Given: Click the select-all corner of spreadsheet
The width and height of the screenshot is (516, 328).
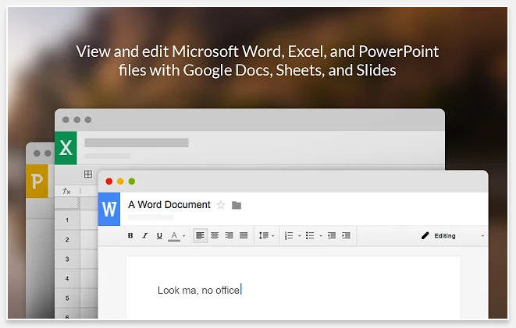Looking at the screenshot, I should point(67,203).
